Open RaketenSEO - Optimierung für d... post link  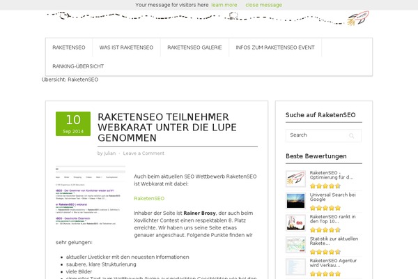click(x=332, y=175)
